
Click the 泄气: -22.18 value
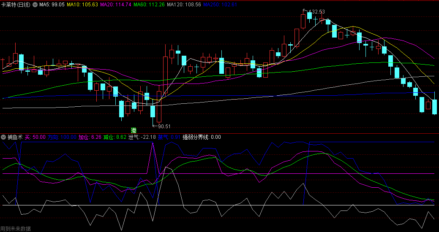[142, 137]
